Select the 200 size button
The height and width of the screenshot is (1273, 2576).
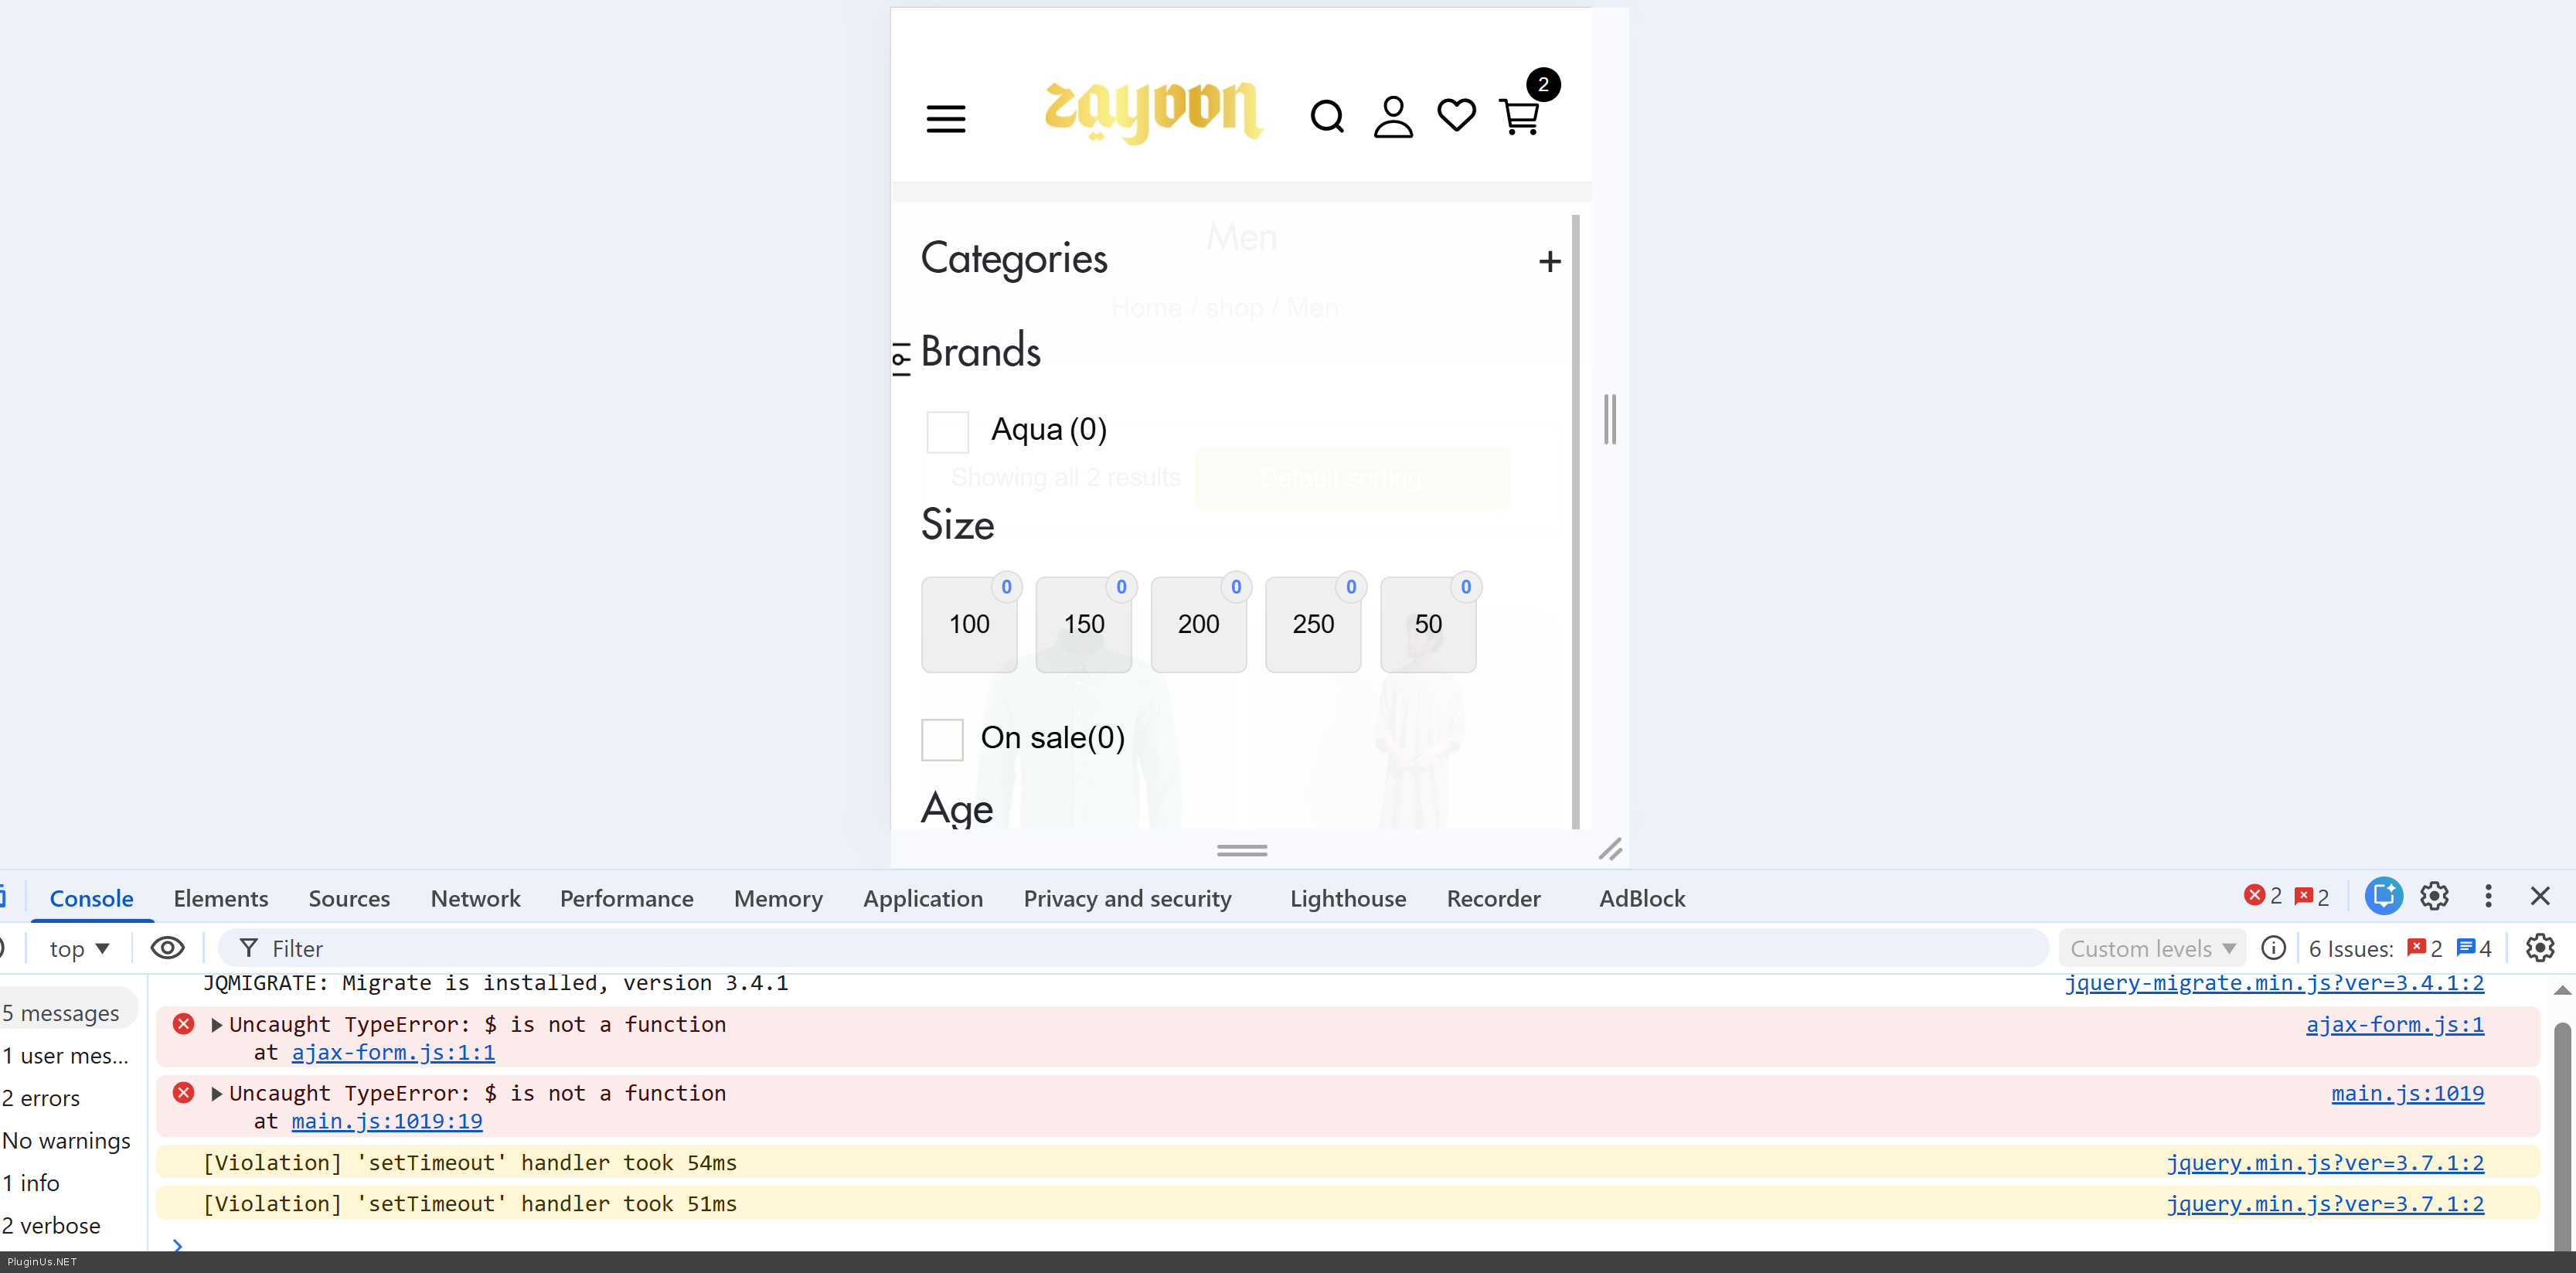1198,625
